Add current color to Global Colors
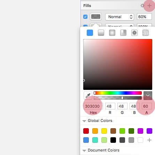The height and width of the screenshot is (155, 155). coord(149,140)
